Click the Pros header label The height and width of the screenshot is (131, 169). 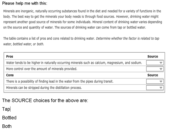(10, 57)
